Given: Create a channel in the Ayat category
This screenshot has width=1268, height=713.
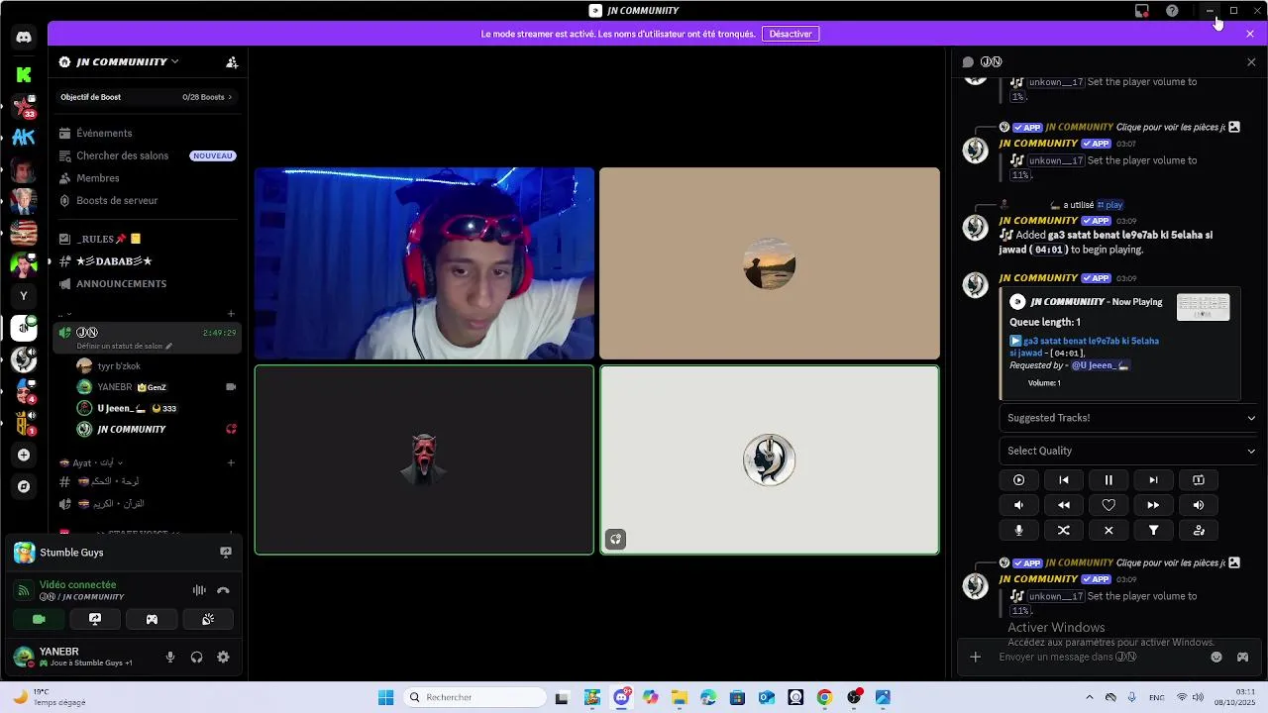Looking at the screenshot, I should (231, 462).
